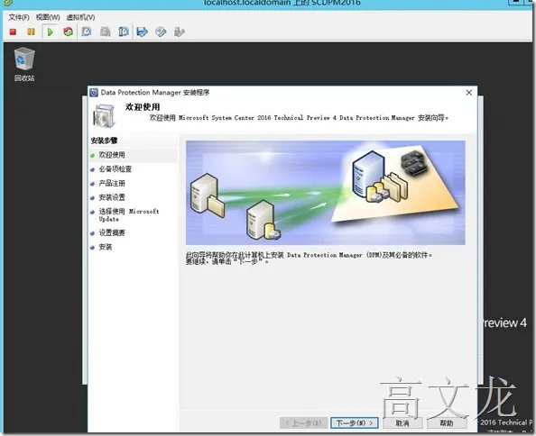Click the floppy connect toolbar icon

click(142, 32)
